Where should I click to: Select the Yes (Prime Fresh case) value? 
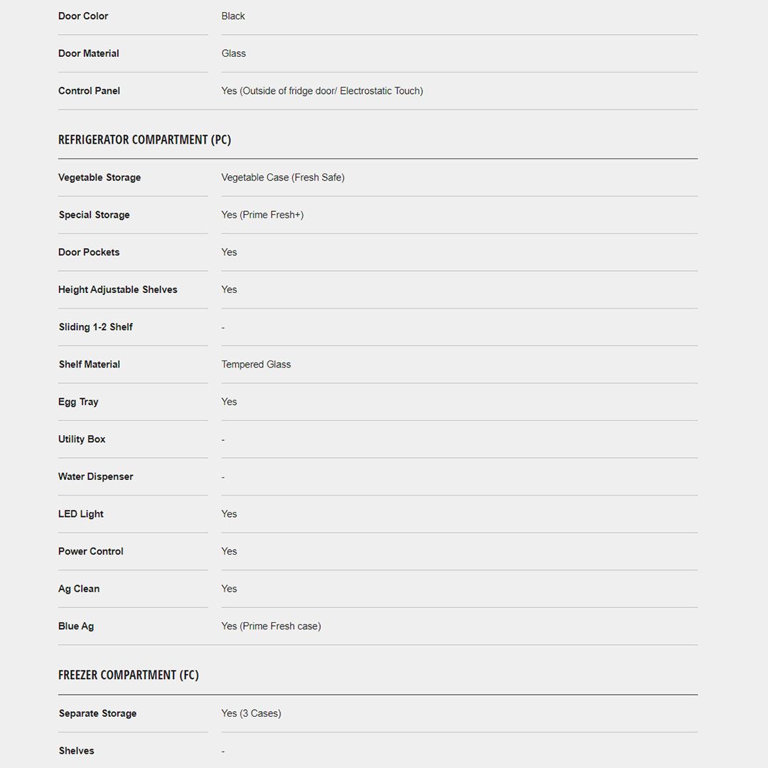click(271, 626)
